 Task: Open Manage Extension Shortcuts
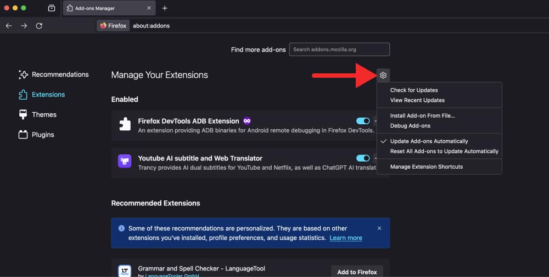[x=439, y=166]
